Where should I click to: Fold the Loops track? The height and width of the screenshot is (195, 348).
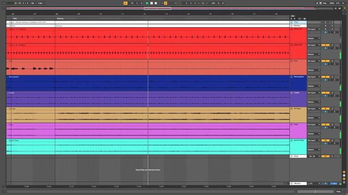point(291,93)
